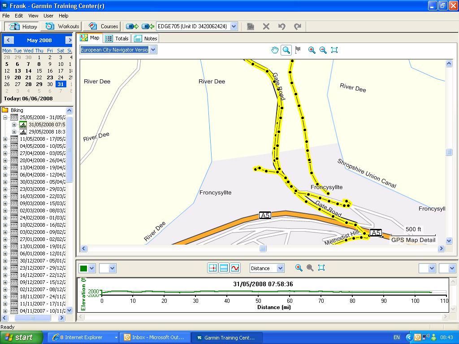
Task: Toggle the graph crosshair marker button
Action: [212, 268]
